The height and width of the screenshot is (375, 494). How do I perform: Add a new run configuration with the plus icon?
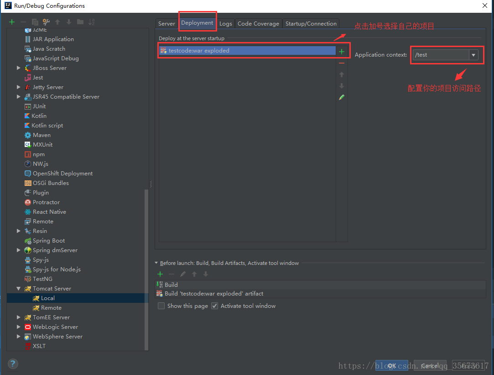click(x=12, y=22)
